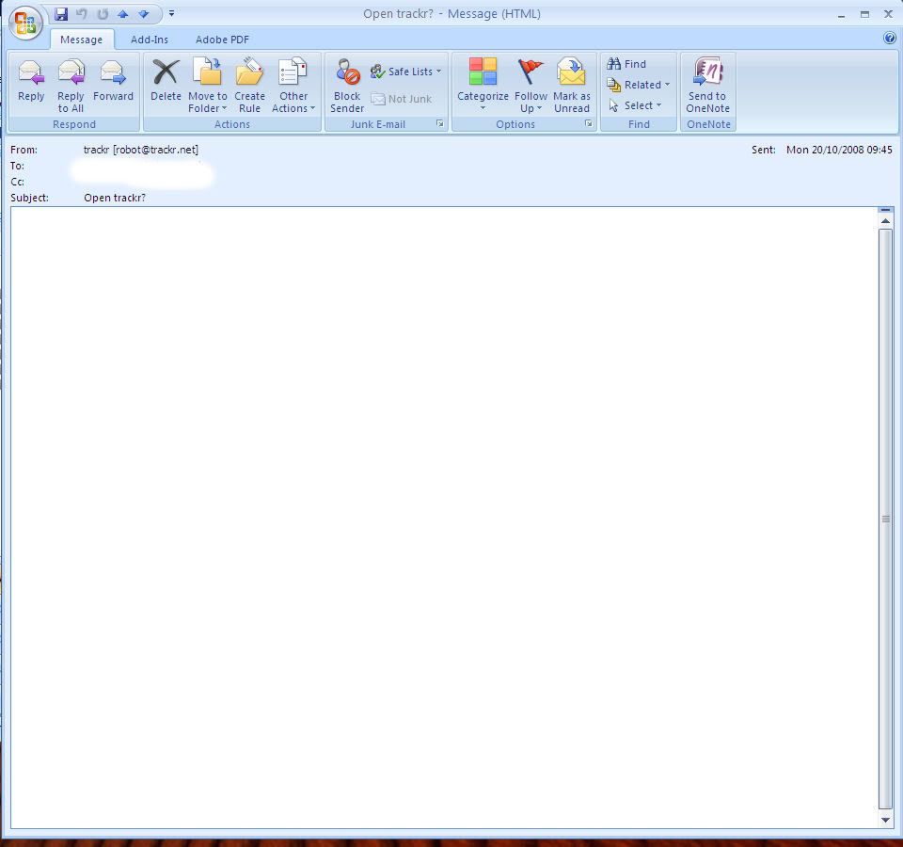The height and width of the screenshot is (847, 903).
Task: Open Outlook Help question mark
Action: [890, 38]
